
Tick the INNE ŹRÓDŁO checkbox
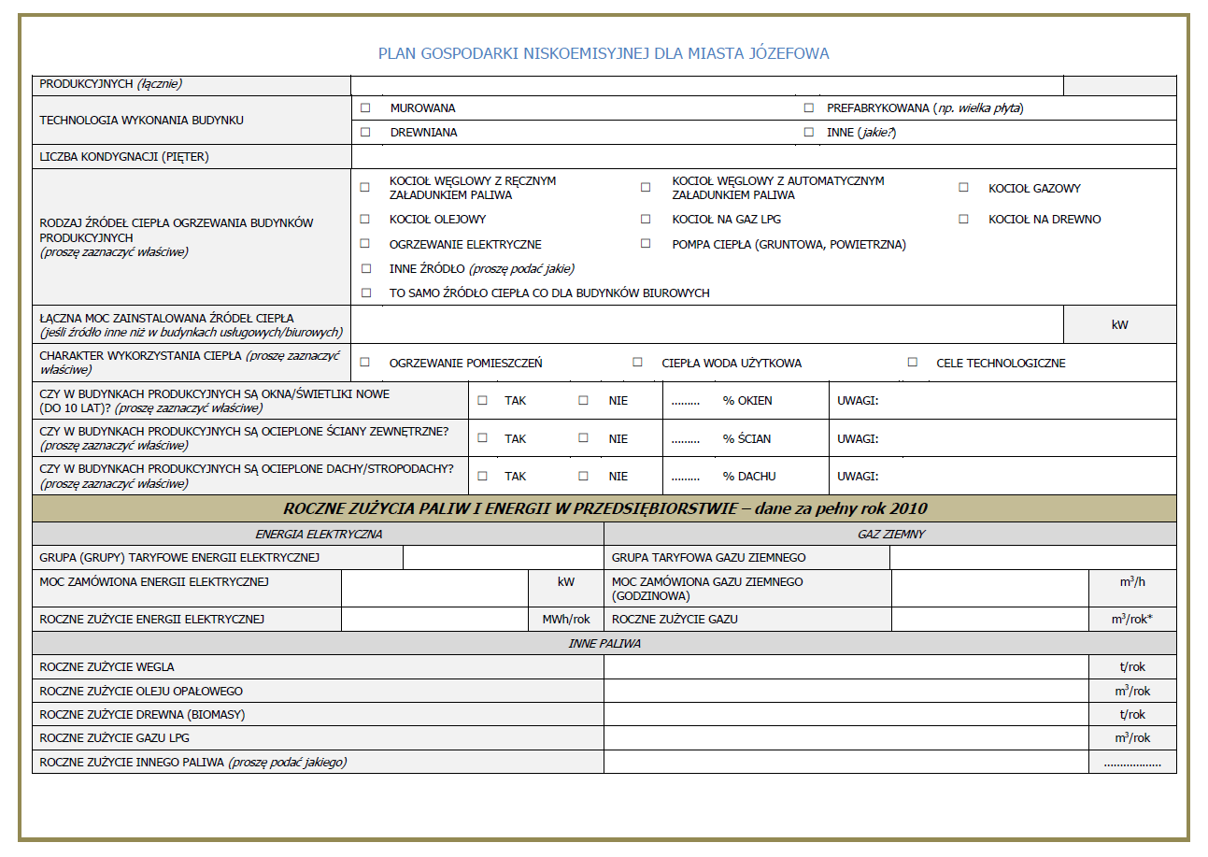(365, 268)
